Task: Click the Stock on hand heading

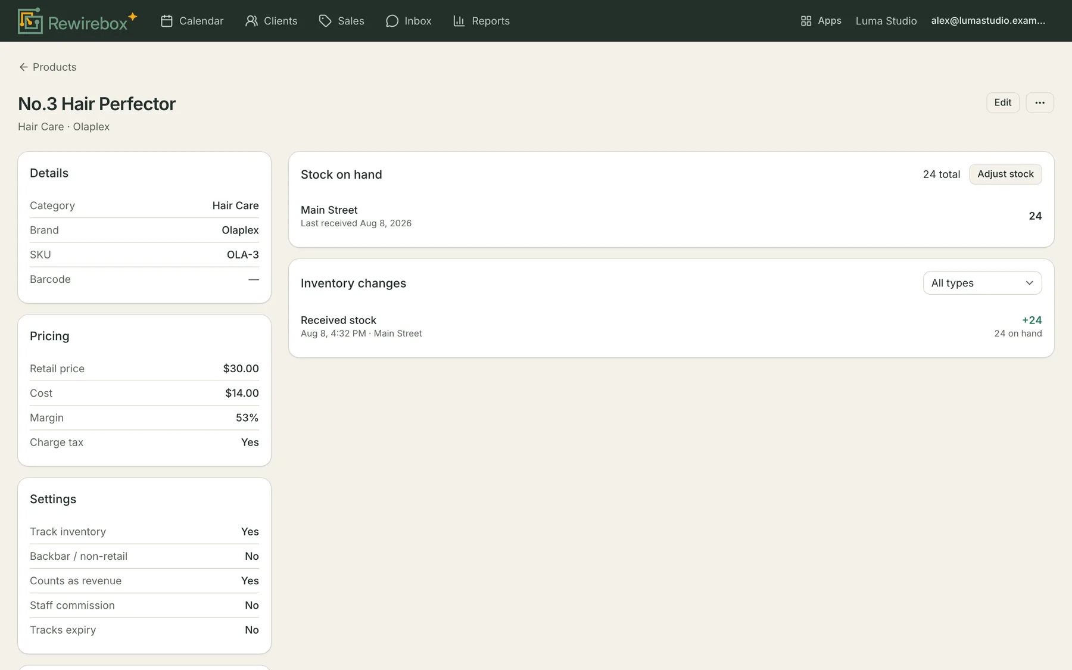Action: tap(341, 174)
